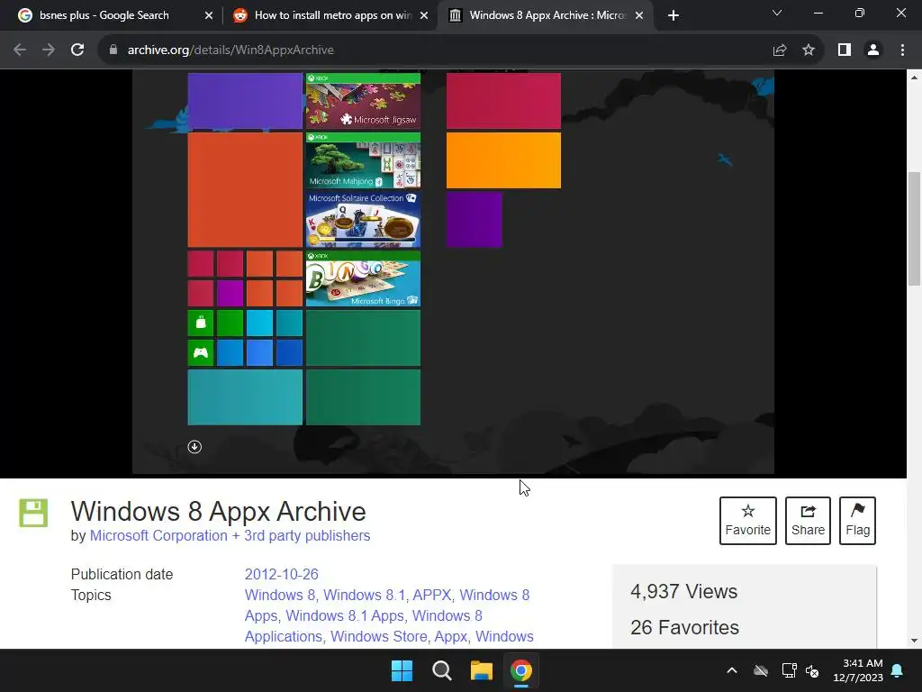
Task: Open the Windows 8.1 topic link
Action: [x=364, y=595]
